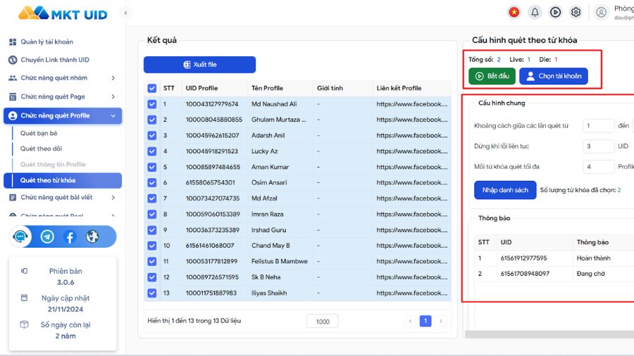Uncheck the row for Osim Ansari
634x356 pixels.
pyautogui.click(x=152, y=183)
